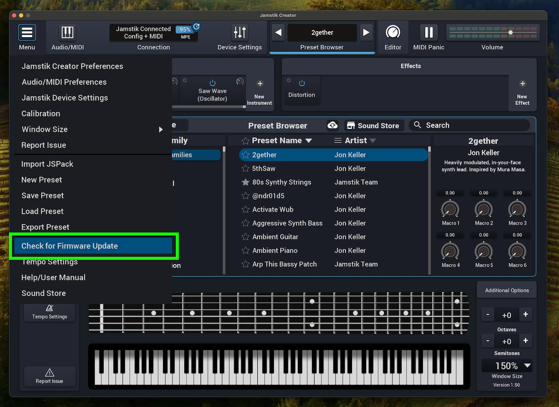Click Check for Firmware Update
559x407 pixels.
93,246
